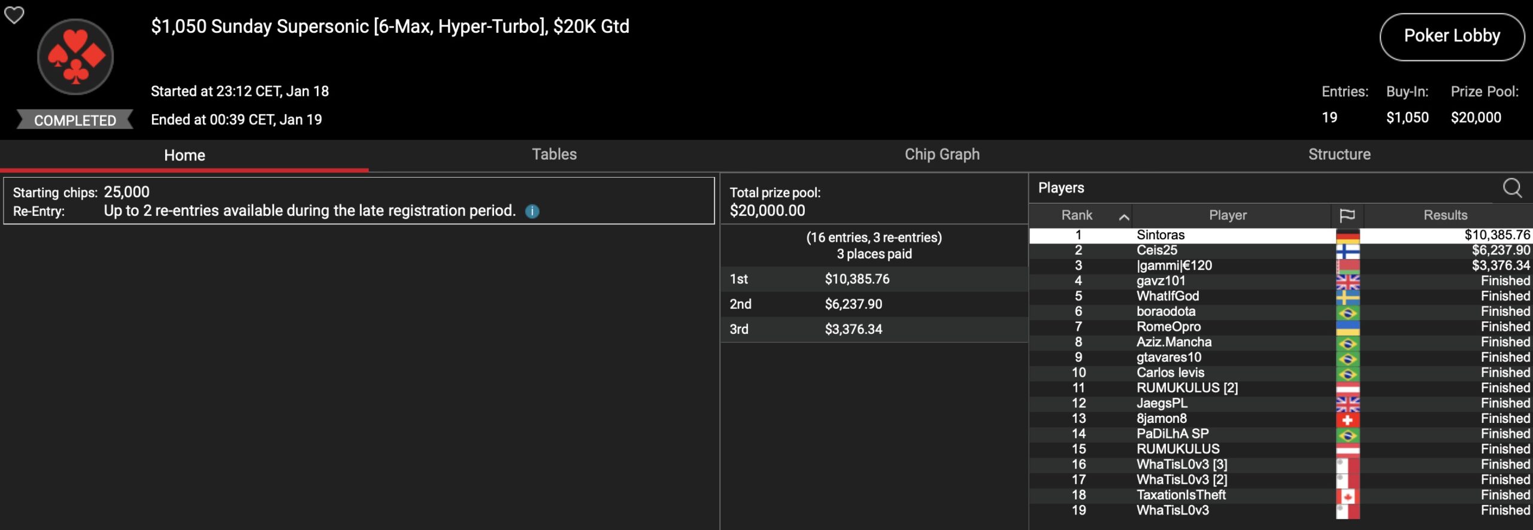The width and height of the screenshot is (1533, 530).
Task: Sort by the Results column header
Action: click(1445, 215)
